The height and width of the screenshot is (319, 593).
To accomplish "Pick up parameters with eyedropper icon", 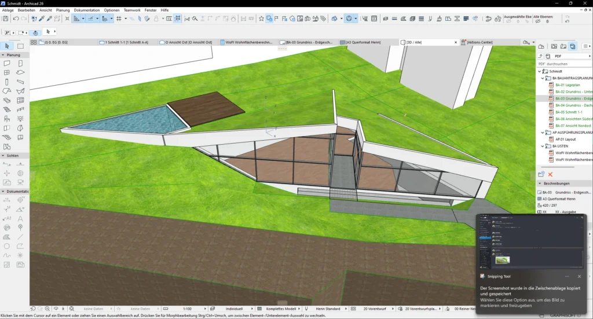I will pyautogui.click(x=42, y=19).
